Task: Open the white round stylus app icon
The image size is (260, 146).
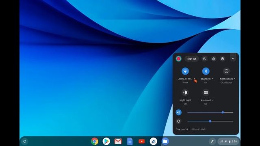Action: pyautogui.click(x=154, y=142)
